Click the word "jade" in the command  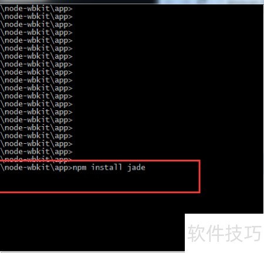tap(136, 167)
